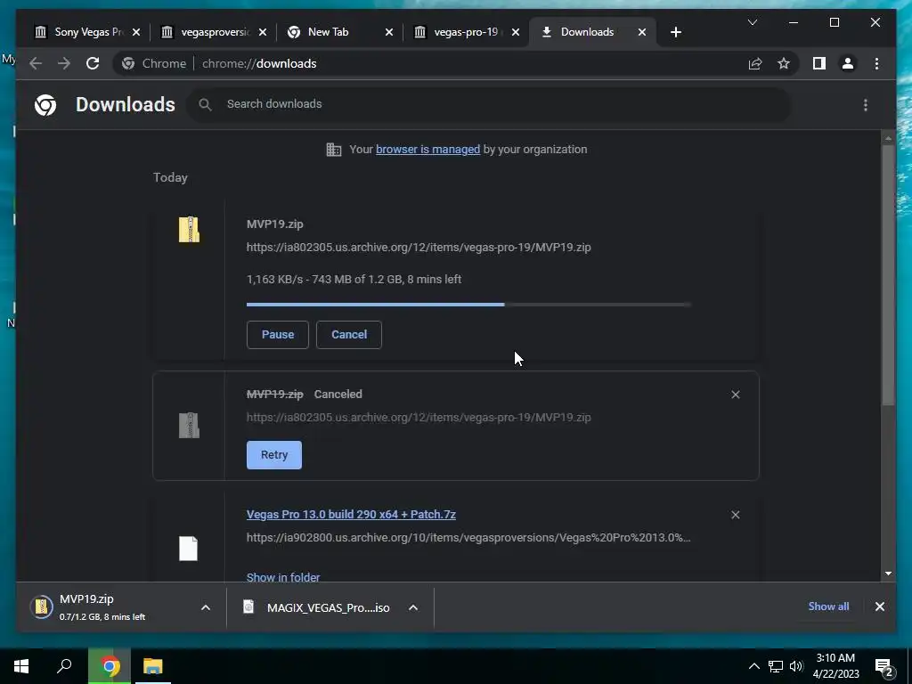
Task: Cancel the MVP19.zip download
Action: tap(349, 335)
